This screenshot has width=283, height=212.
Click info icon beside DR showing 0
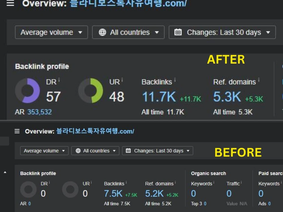pyautogui.click(x=49, y=183)
